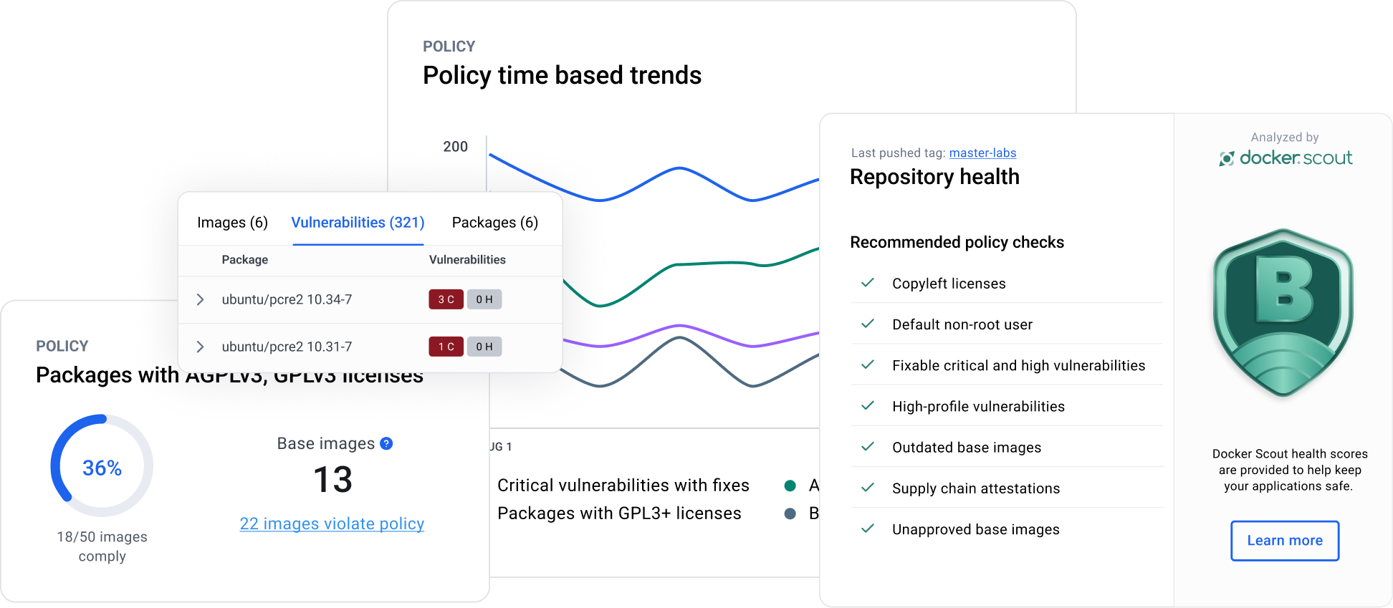
Task: Click the 0 H high badge for pcre2 10.34-7
Action: click(484, 299)
